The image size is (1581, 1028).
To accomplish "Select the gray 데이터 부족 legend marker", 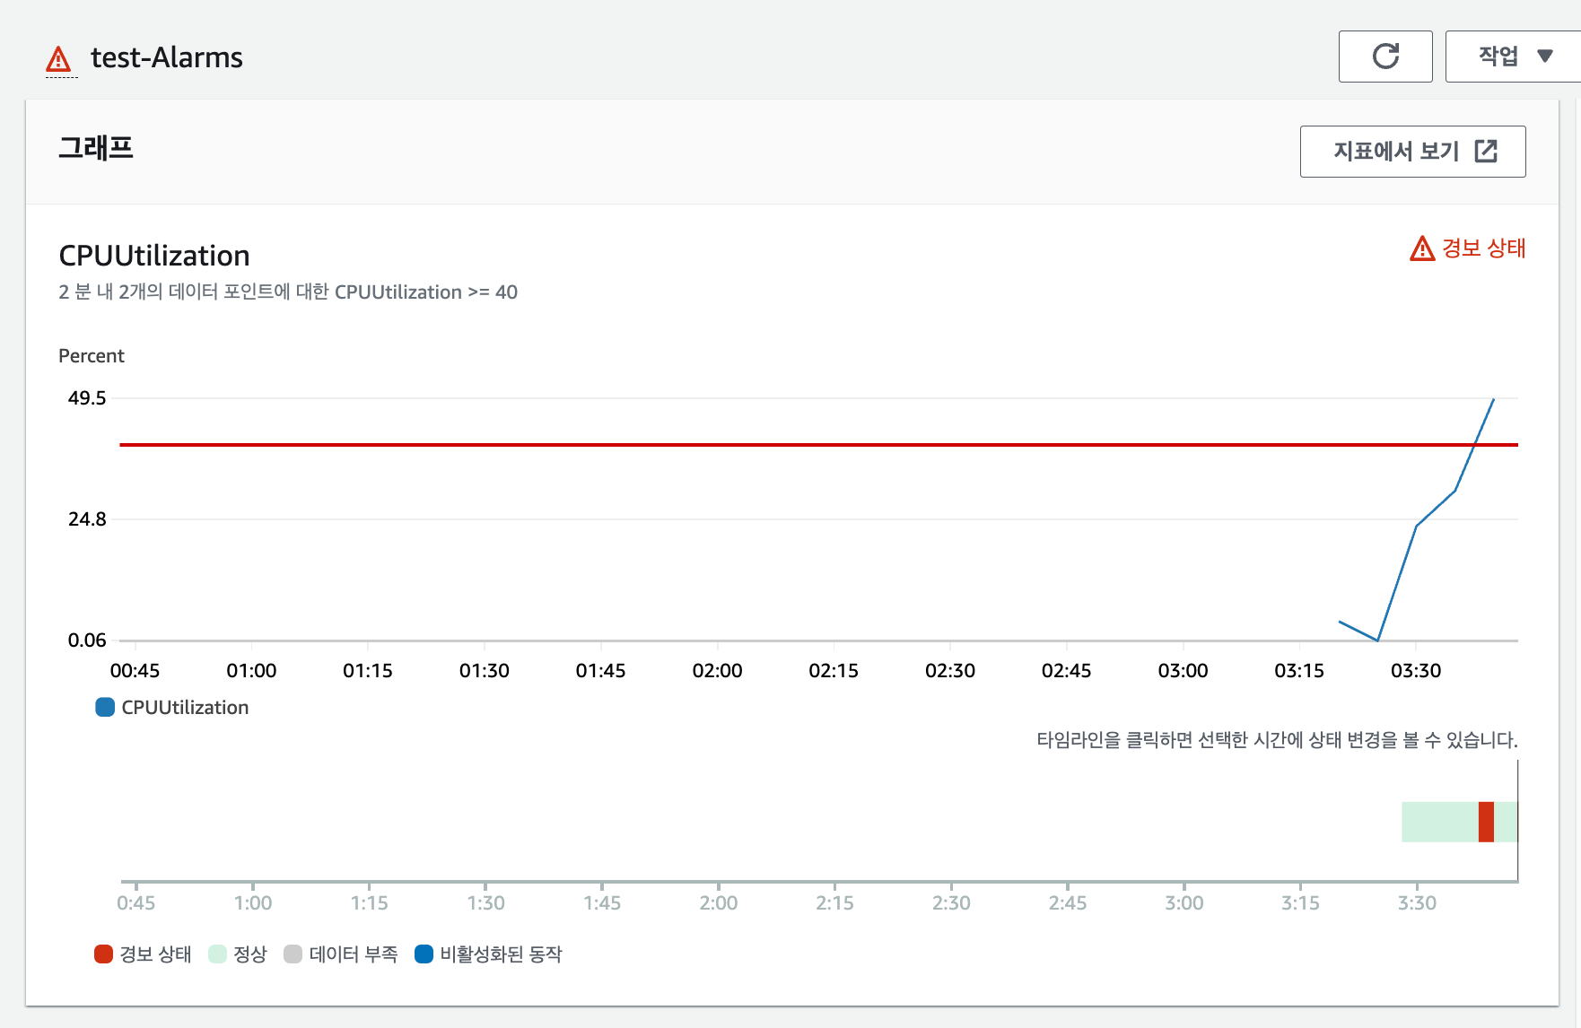I will tap(293, 954).
